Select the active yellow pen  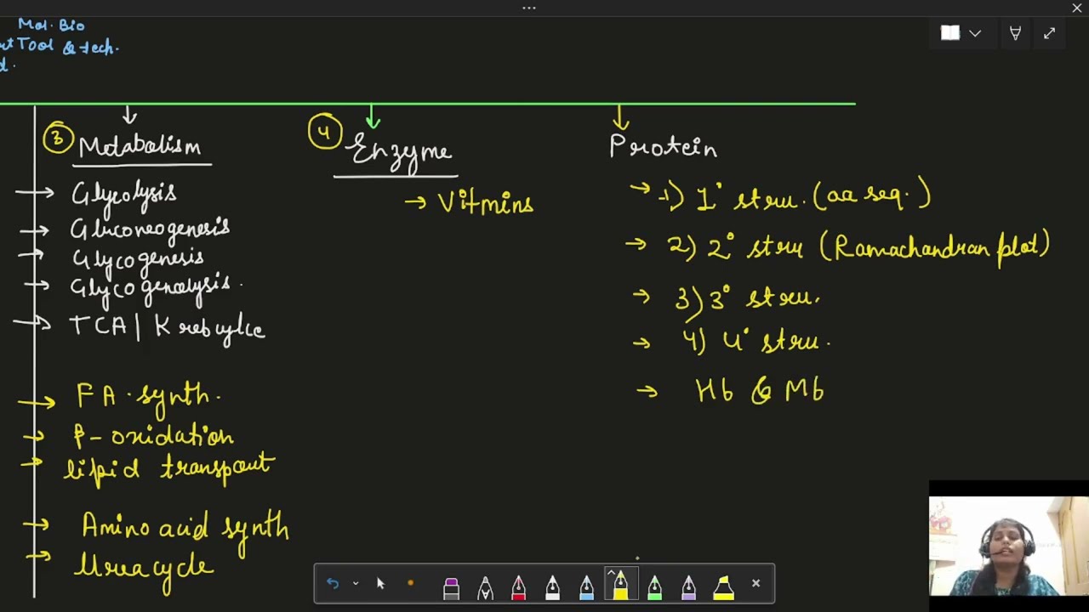[620, 584]
